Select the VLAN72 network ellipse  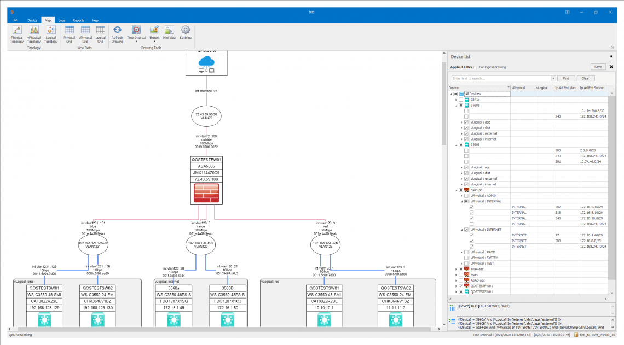[206, 116]
